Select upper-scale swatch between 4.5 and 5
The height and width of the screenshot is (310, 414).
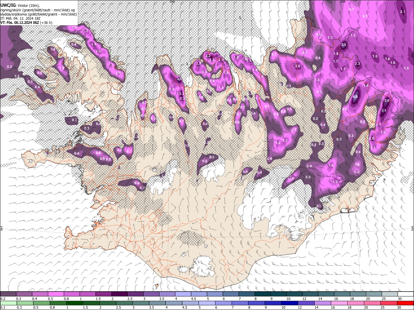(199, 294)
